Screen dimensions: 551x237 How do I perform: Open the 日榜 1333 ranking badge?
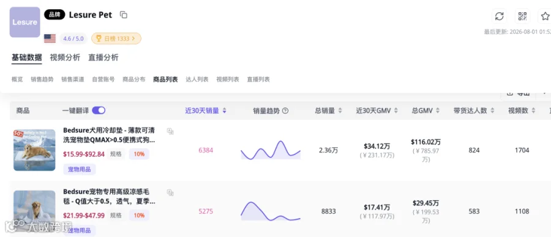click(116, 38)
